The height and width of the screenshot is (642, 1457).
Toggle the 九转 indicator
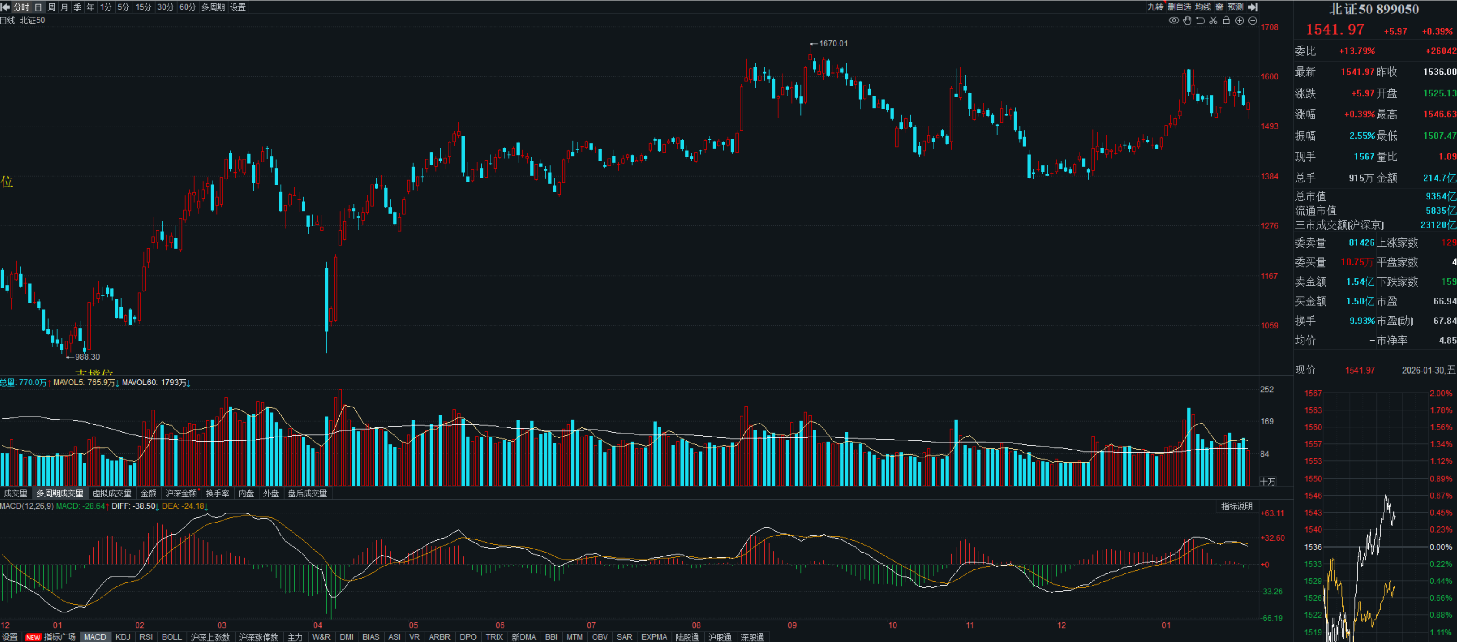(x=1155, y=7)
